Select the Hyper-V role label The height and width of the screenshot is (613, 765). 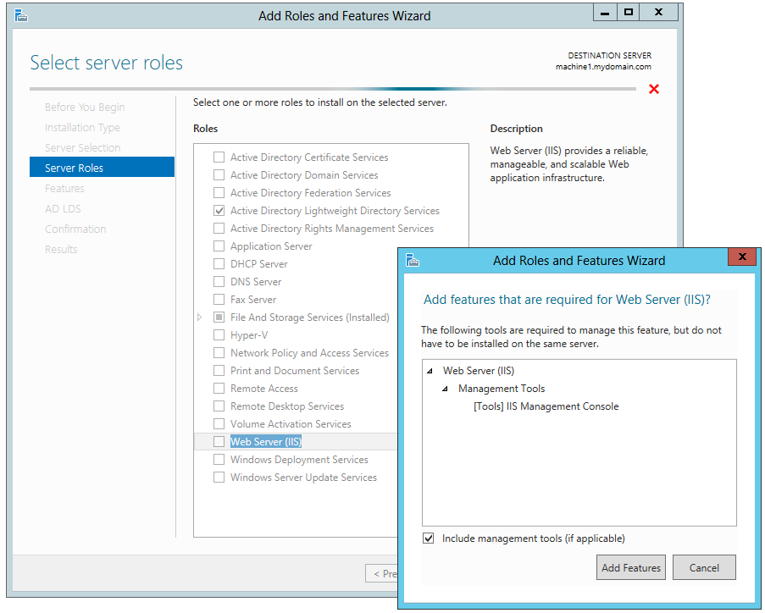click(x=248, y=335)
